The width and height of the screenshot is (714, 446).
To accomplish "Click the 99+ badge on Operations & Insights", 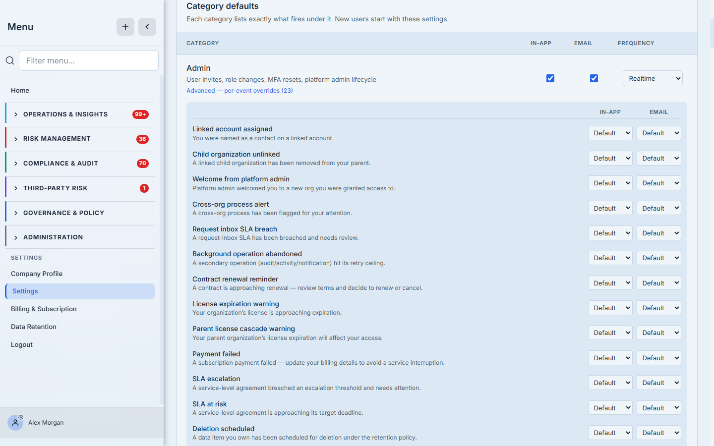I will pos(140,114).
